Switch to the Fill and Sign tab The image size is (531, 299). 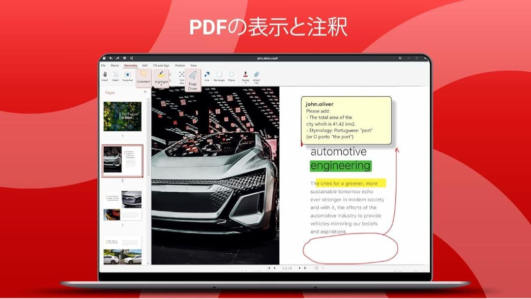(161, 65)
